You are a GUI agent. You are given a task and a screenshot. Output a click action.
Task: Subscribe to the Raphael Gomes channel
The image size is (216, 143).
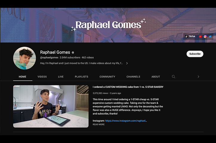pyautogui.click(x=195, y=54)
